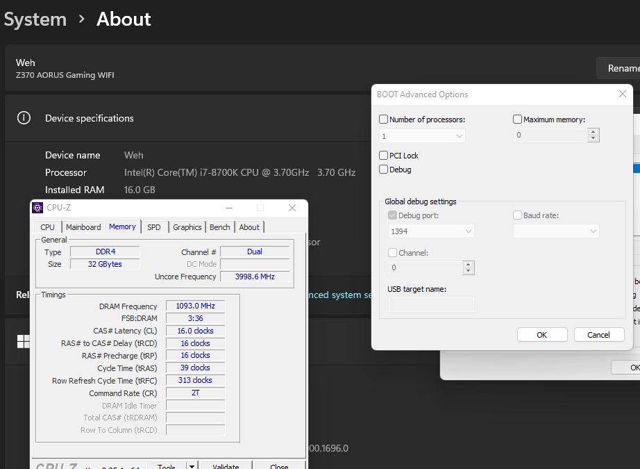Click the Channel # value Dual
The image size is (640, 469).
pyautogui.click(x=255, y=252)
